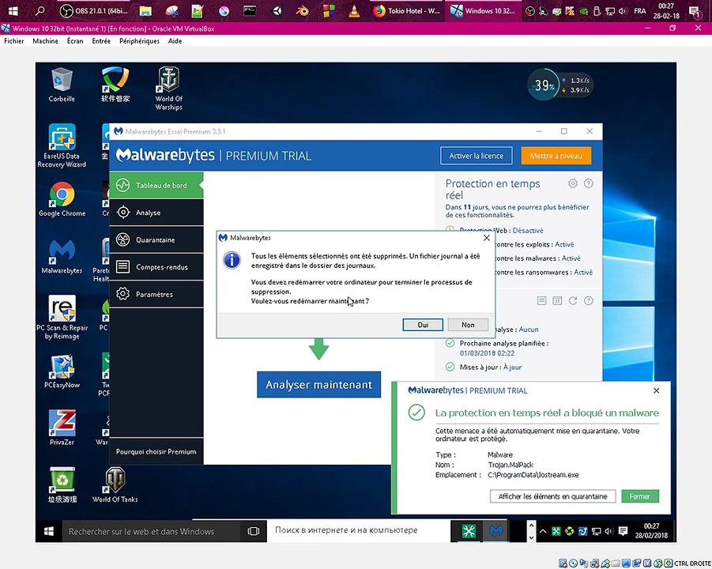712x569 pixels.
Task: Open World Of Warships desktop icon
Action: (x=168, y=89)
